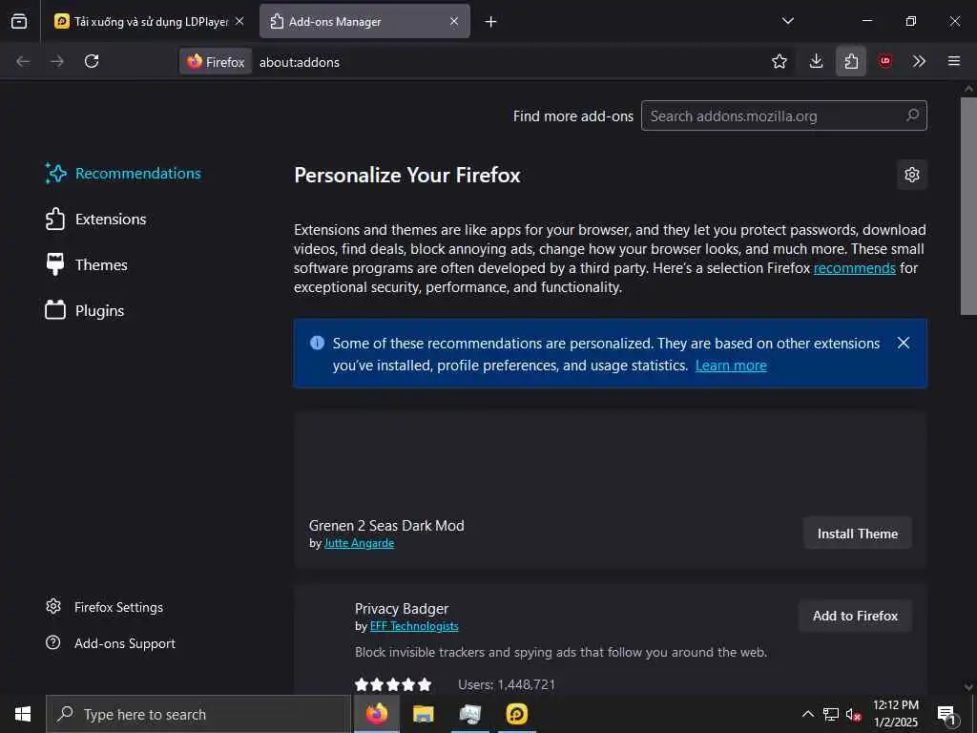Click the Privacy Badger extension title
The image size is (977, 733).
[x=402, y=608]
